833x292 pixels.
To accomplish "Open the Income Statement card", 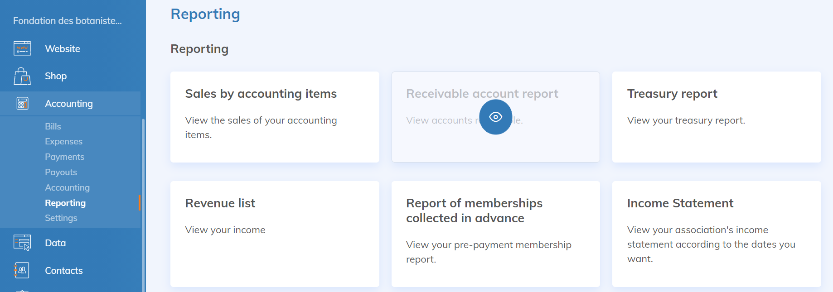I will point(716,234).
